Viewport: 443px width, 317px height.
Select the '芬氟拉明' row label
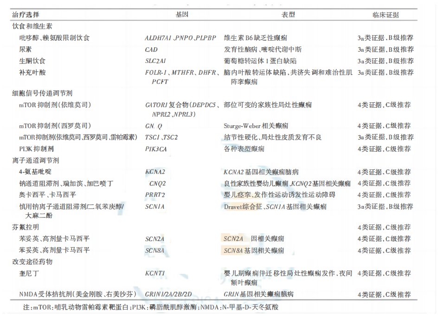pyautogui.click(x=26, y=227)
